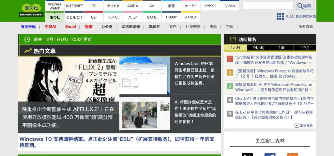This screenshot has height=156, width=334.
Task: Open the 更新信息 JoyToKey ranking article
Action: [274, 73]
